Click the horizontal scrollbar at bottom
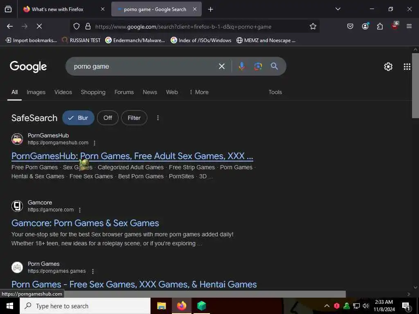This screenshot has height=314, width=419. click(205, 294)
